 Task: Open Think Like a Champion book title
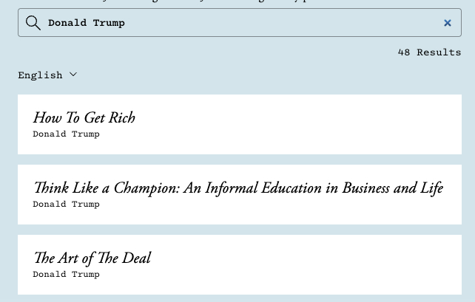[x=238, y=188]
